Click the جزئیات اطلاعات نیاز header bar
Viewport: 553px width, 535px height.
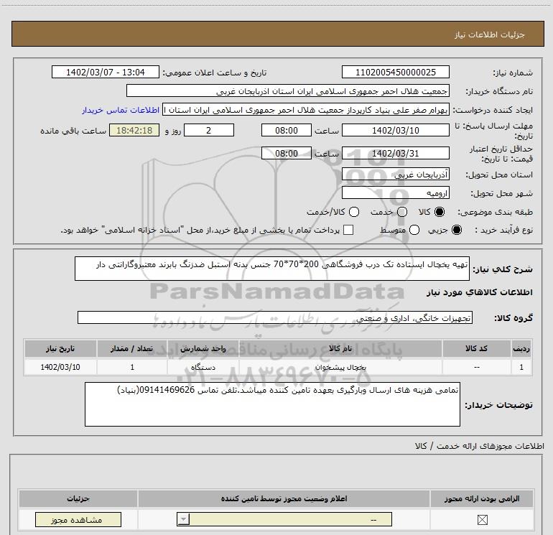coord(278,34)
